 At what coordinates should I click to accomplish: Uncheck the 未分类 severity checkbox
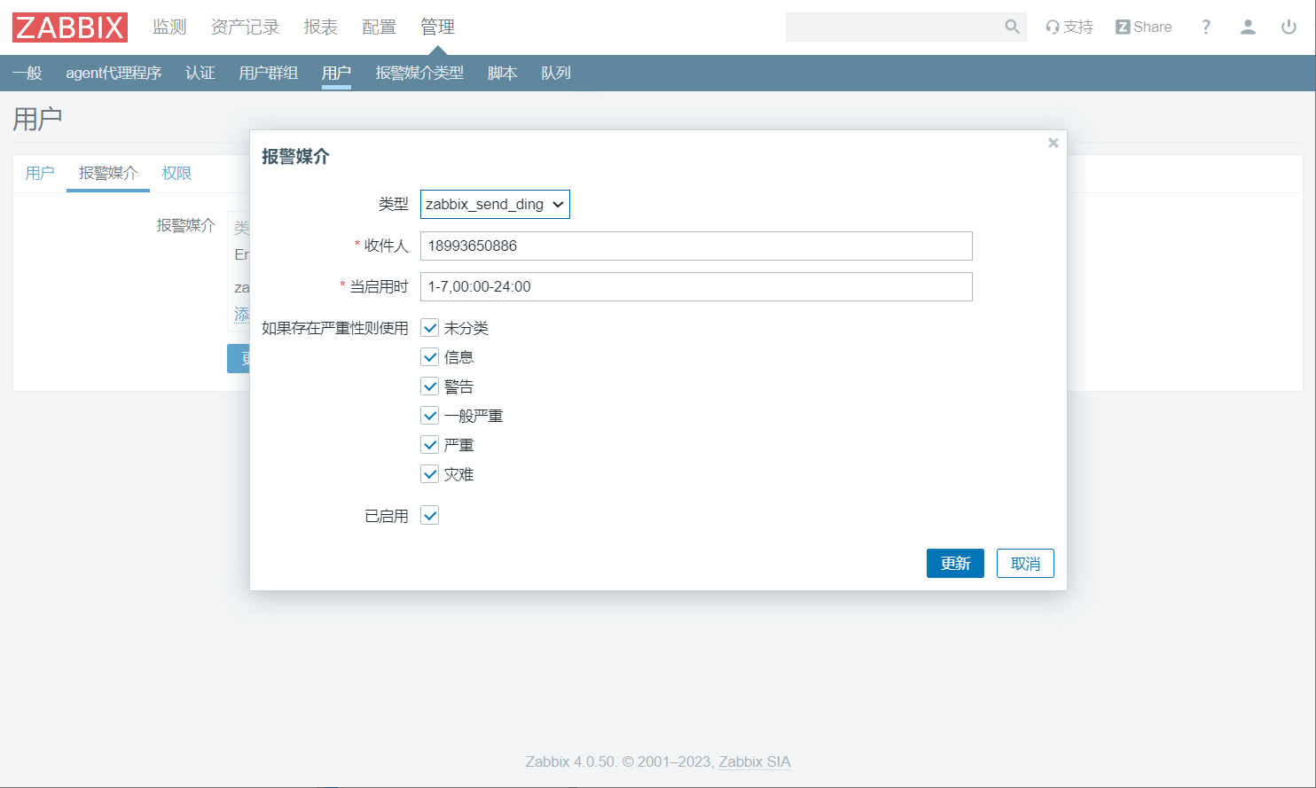point(430,328)
